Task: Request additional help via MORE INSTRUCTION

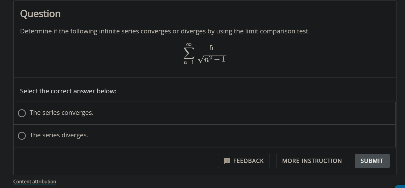Action: click(x=312, y=161)
